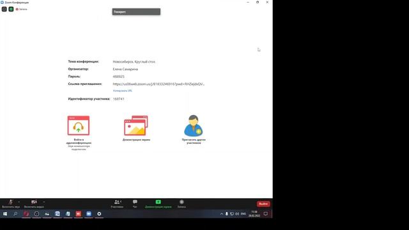409x230 pixels.
Task: Click the Invite Others person icon
Action: (194, 125)
